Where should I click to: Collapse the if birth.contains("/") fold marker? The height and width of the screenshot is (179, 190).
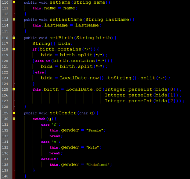coord(14,49)
